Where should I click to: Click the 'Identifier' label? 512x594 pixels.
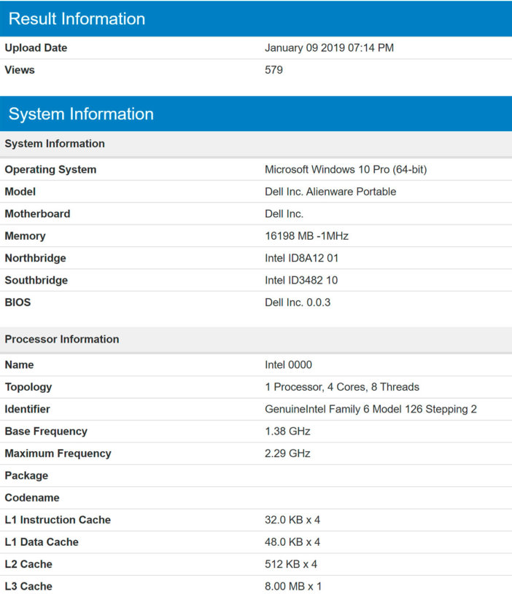pos(27,409)
